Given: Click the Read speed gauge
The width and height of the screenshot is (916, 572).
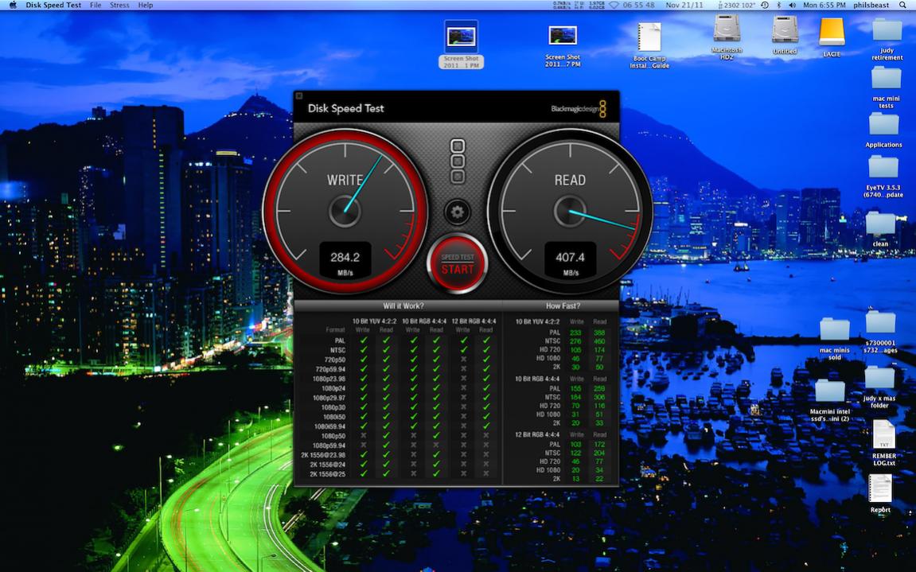Looking at the screenshot, I should 570,210.
